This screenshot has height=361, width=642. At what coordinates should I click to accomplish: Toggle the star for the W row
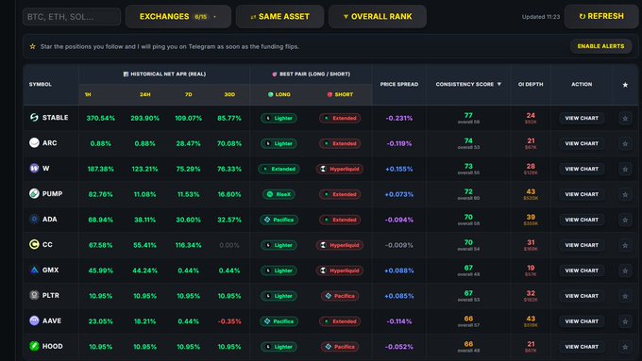click(625, 169)
